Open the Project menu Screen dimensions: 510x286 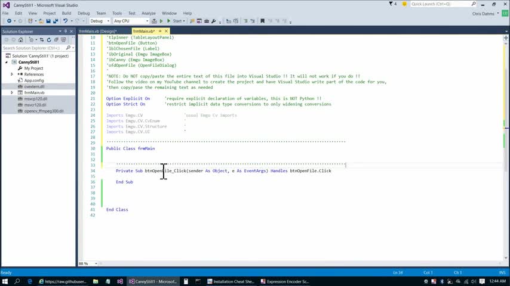point(50,13)
